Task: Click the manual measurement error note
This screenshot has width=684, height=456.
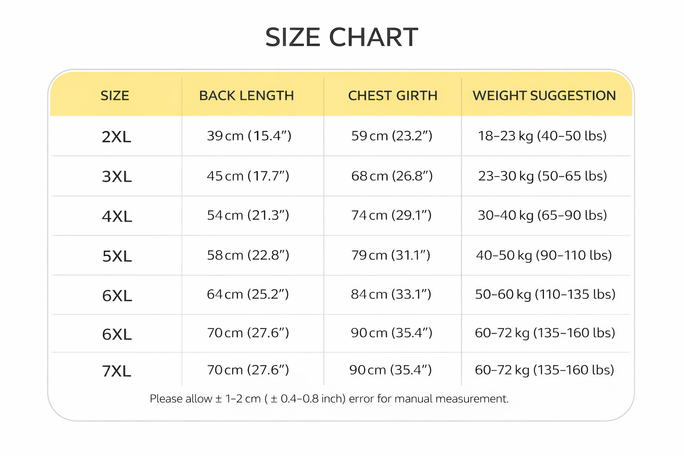Action: point(329,399)
